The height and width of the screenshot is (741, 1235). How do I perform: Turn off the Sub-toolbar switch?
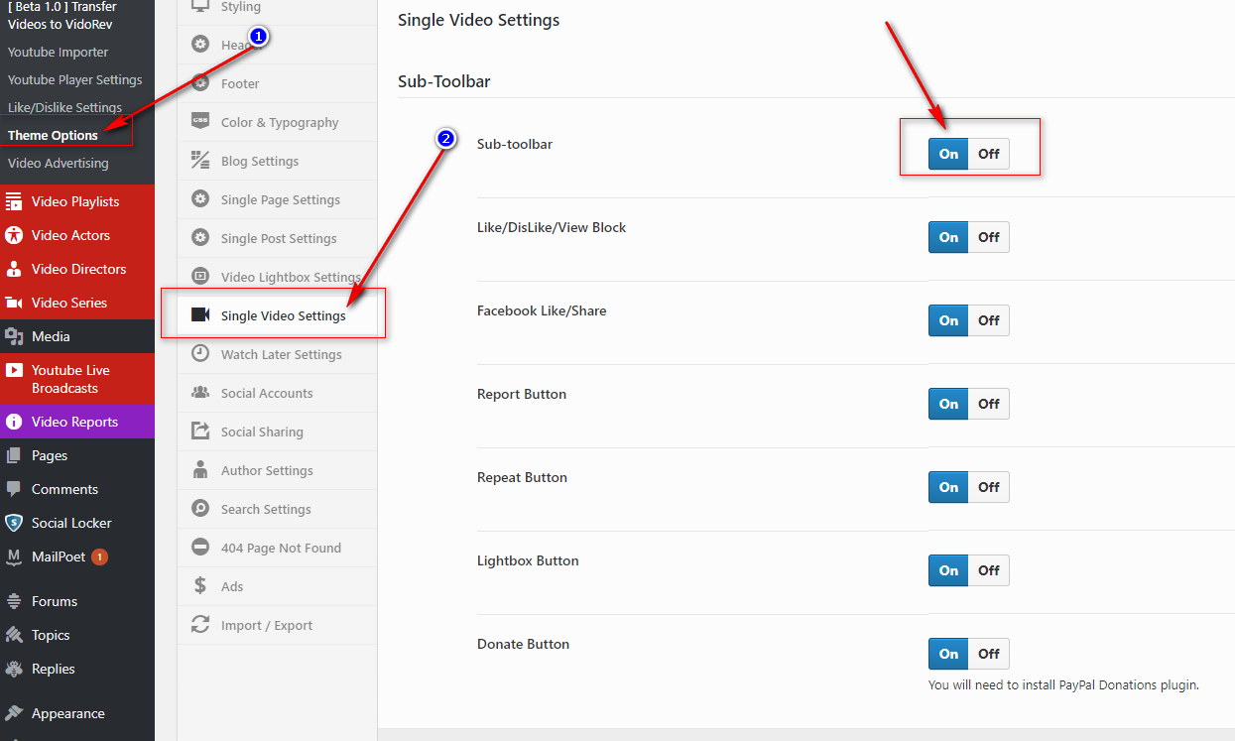click(x=988, y=154)
